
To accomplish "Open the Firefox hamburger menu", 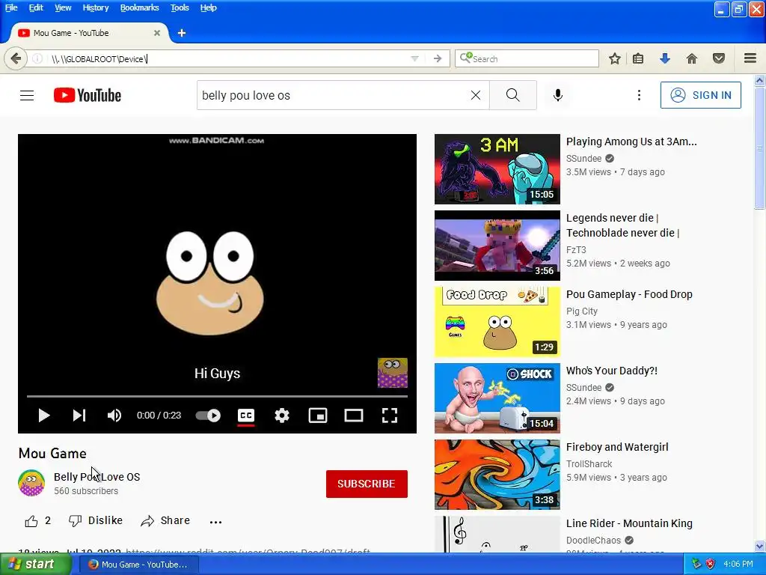I will (750, 58).
